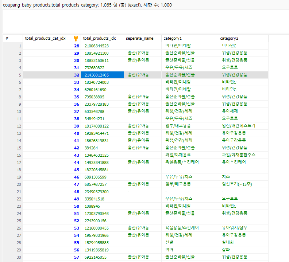The height and width of the screenshot is (262, 289).
Task: Click 여아 category1 cell
Action: [x=190, y=250]
